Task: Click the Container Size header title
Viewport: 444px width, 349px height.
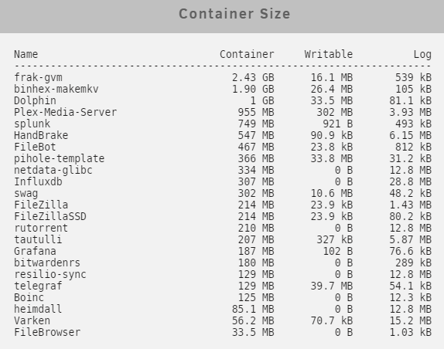Action: tap(234, 14)
